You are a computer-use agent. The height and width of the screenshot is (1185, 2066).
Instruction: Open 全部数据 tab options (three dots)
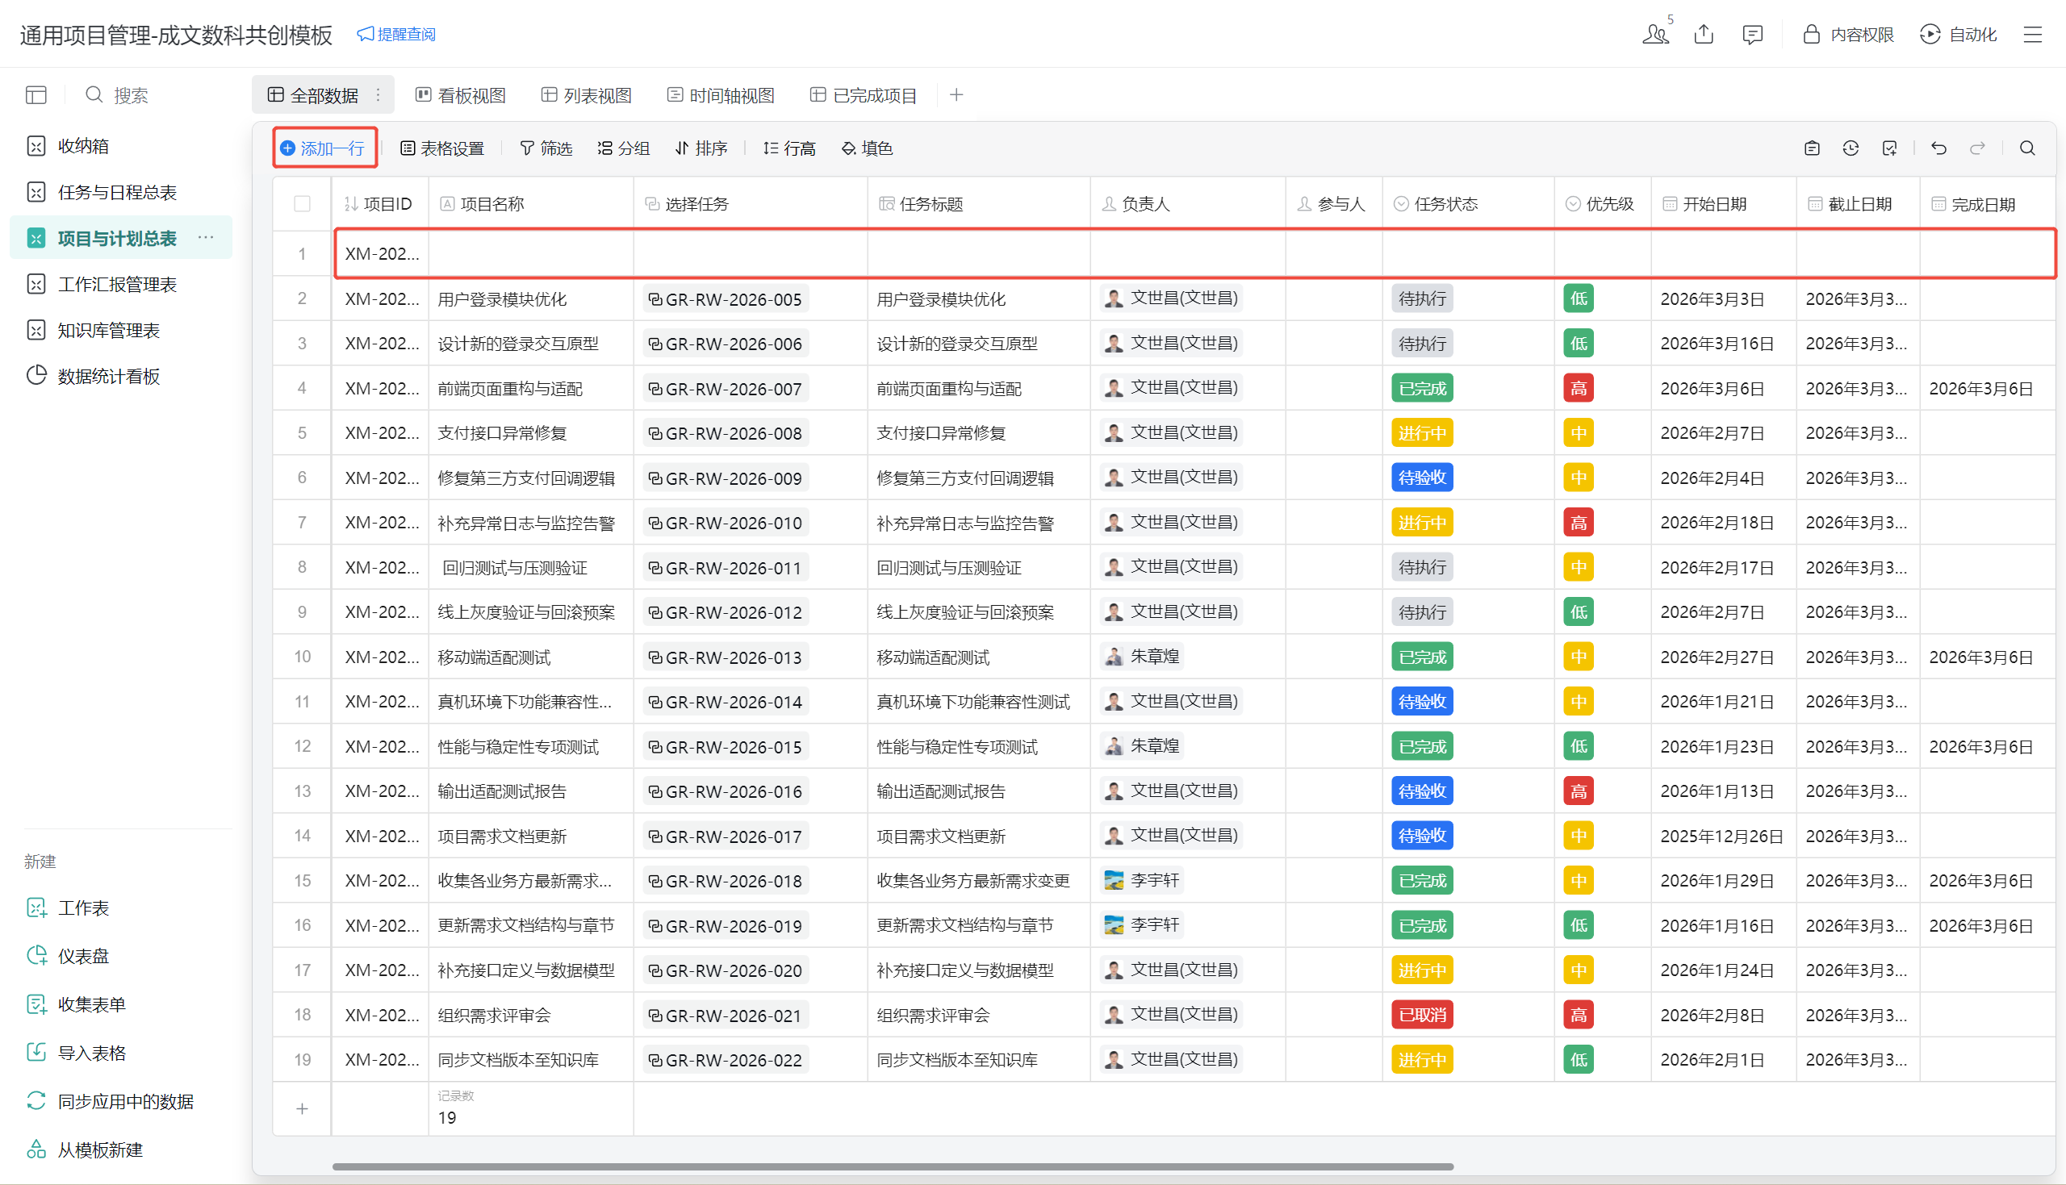pyautogui.click(x=378, y=95)
